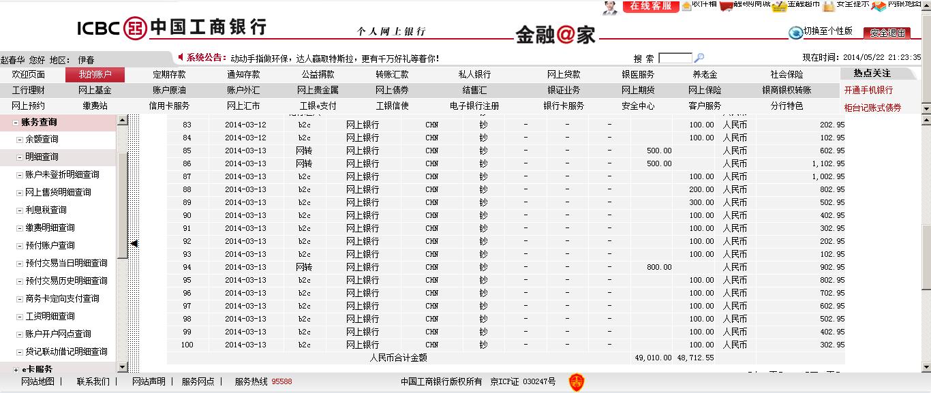Select 利息税查询 in the sidebar
Screen dimensions: 931x393
coord(46,210)
